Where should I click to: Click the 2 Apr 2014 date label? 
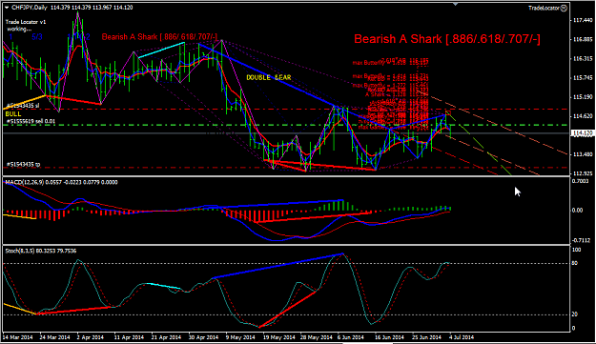tap(90, 337)
